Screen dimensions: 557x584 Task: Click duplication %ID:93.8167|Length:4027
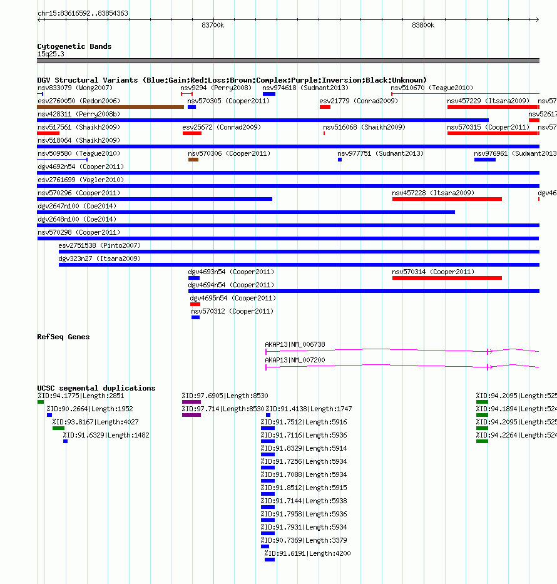pos(95,422)
